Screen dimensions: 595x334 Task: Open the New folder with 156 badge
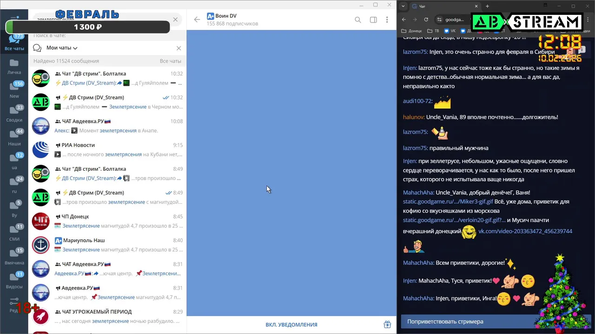click(x=14, y=90)
